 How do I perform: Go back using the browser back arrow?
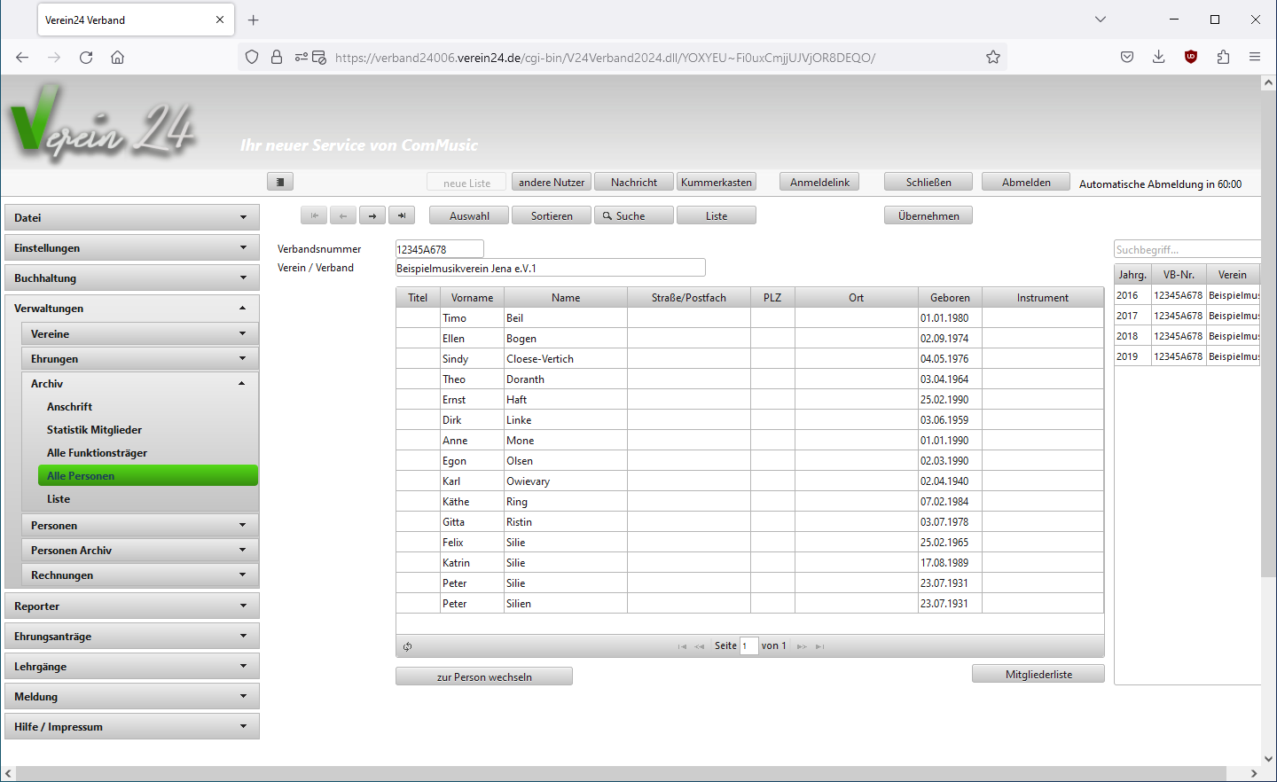[22, 58]
